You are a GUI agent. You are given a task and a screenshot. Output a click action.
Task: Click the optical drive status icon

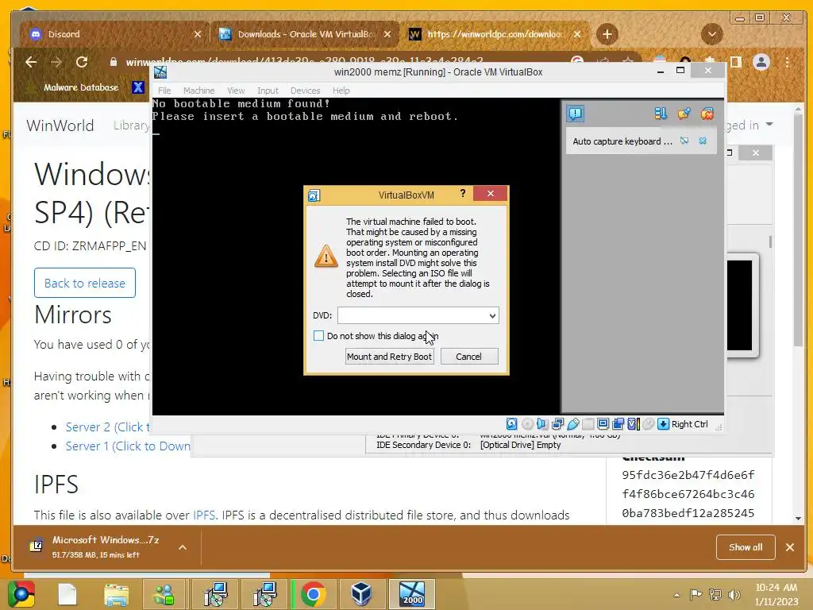click(527, 424)
